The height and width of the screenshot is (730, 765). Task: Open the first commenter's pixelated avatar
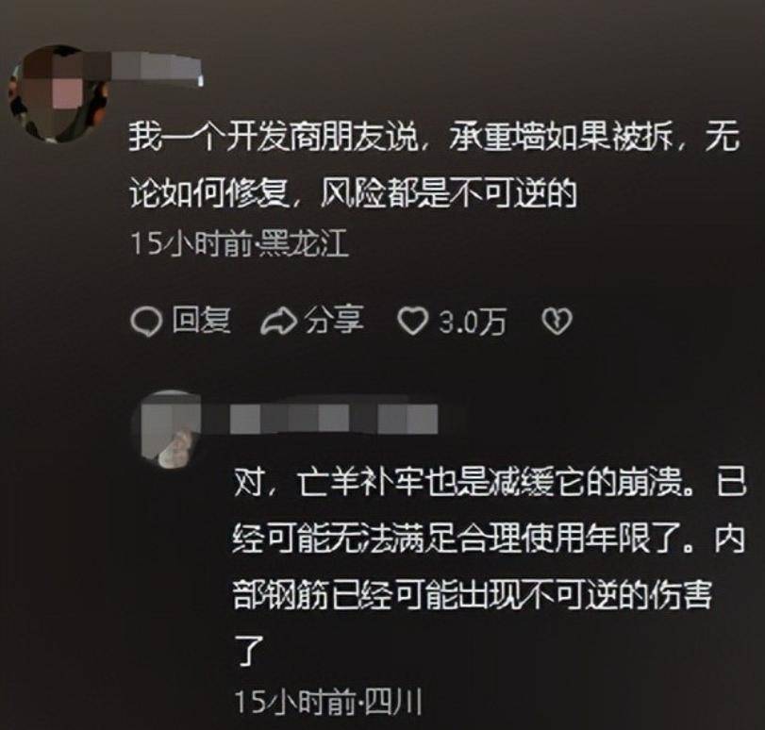point(58,94)
